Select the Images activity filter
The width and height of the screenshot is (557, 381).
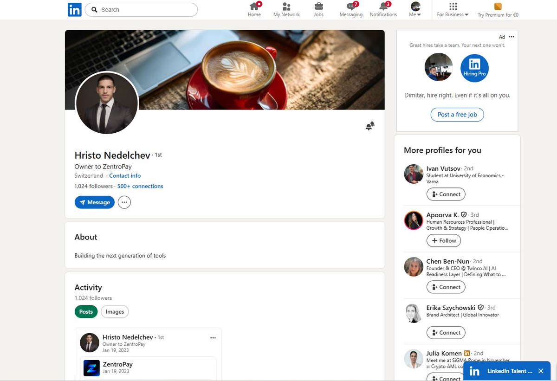115,312
